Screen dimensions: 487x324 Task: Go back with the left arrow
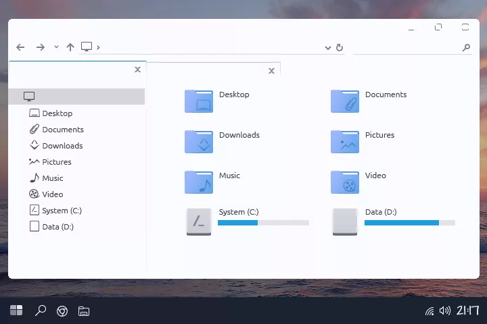[x=20, y=47]
